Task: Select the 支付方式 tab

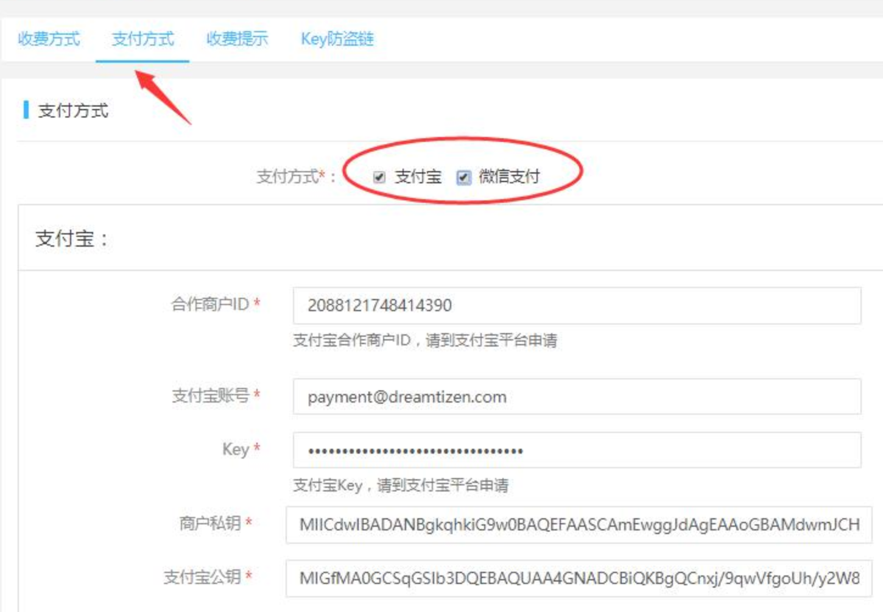Action: tap(142, 39)
